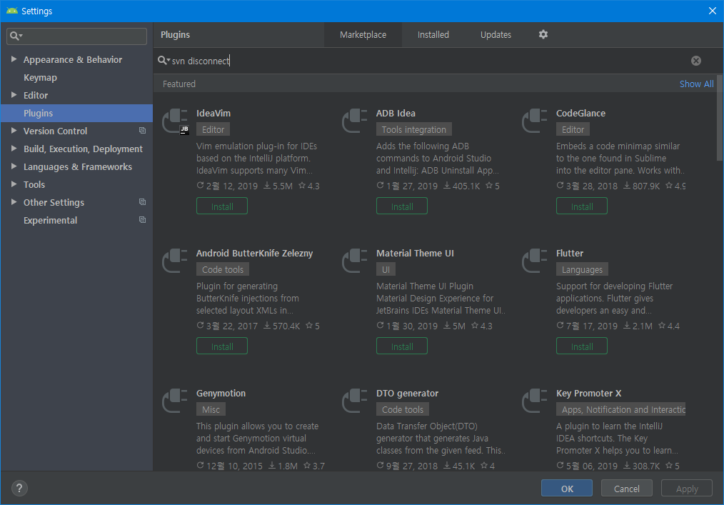The height and width of the screenshot is (505, 724).
Task: Click the Android ButterKnife Zelezny plugin icon
Action: pos(175,261)
